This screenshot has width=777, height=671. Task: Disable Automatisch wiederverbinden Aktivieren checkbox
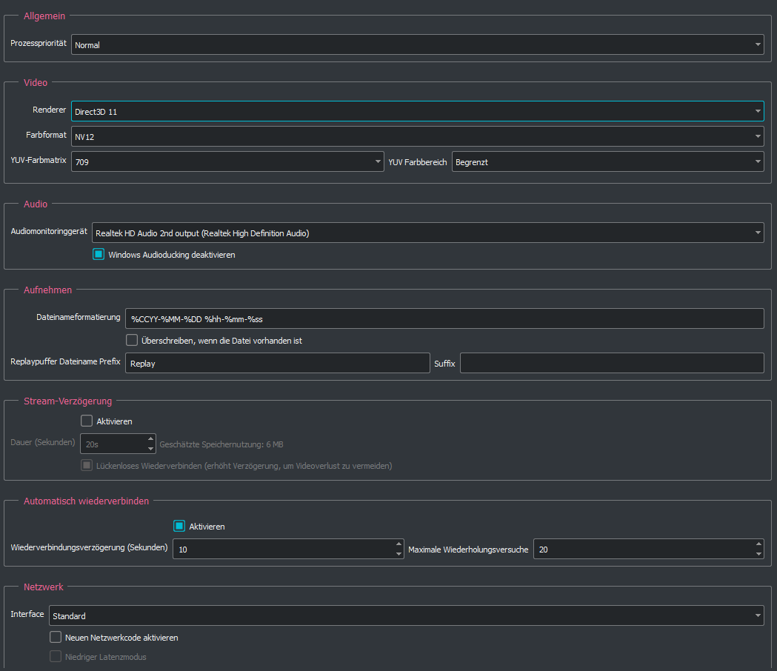tap(179, 526)
